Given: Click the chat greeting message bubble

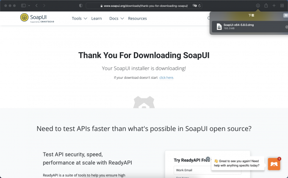Looking at the screenshot, I should click(x=238, y=163).
